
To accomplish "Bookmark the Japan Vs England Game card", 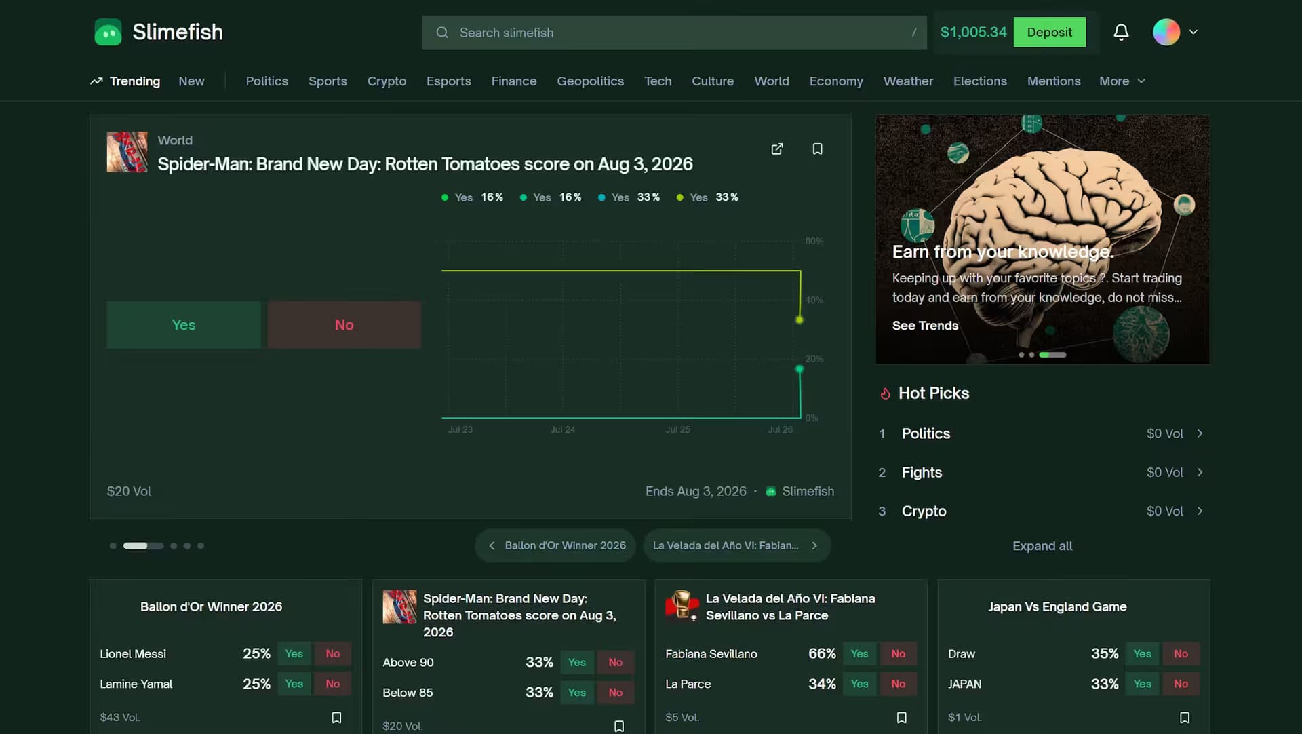I will tap(1184, 717).
